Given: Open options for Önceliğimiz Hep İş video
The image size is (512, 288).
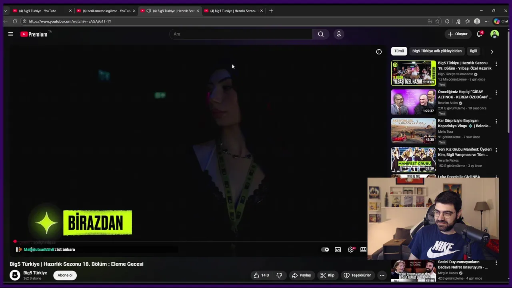Looking at the screenshot, I should click(x=496, y=93).
